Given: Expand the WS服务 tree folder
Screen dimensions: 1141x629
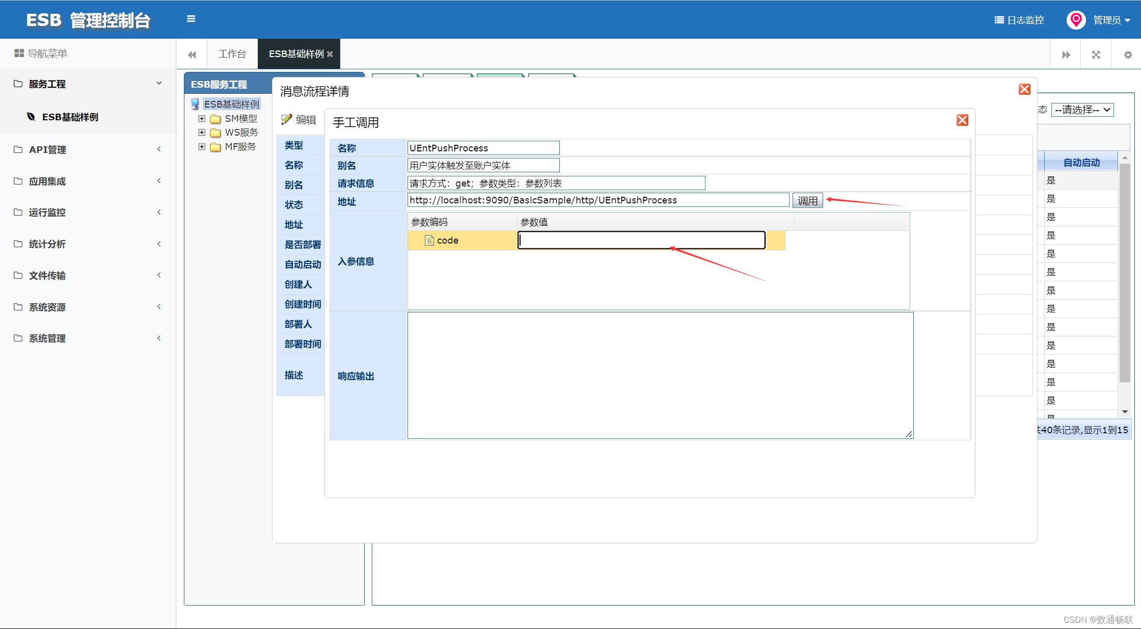Looking at the screenshot, I should pos(202,133).
